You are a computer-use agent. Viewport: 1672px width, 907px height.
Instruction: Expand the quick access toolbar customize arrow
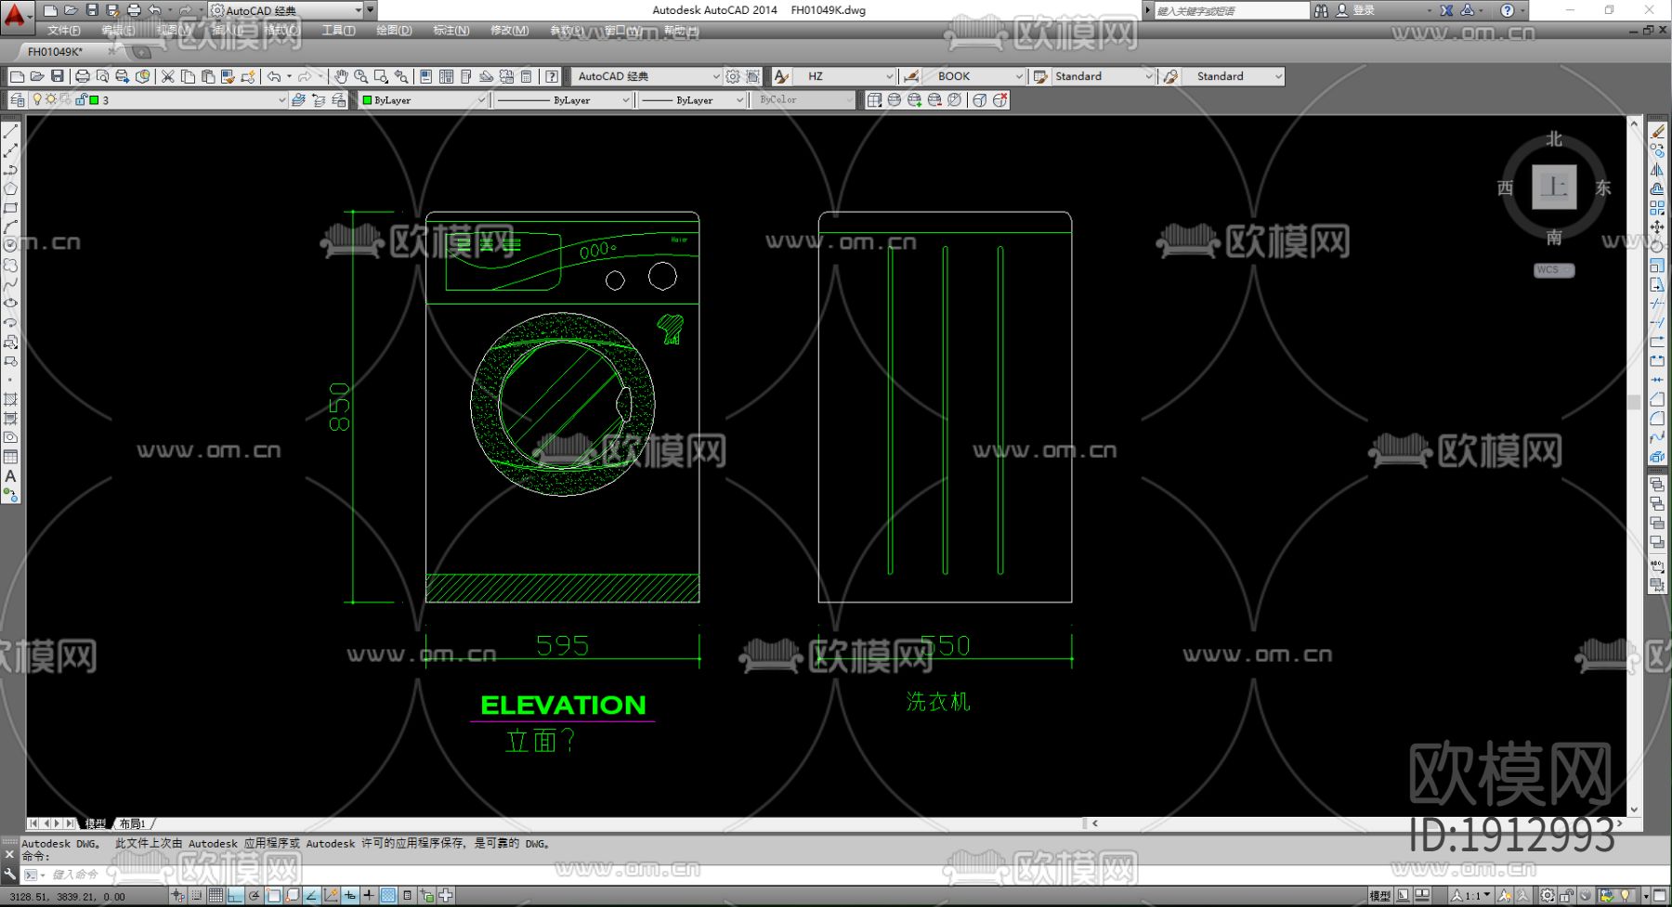click(371, 10)
